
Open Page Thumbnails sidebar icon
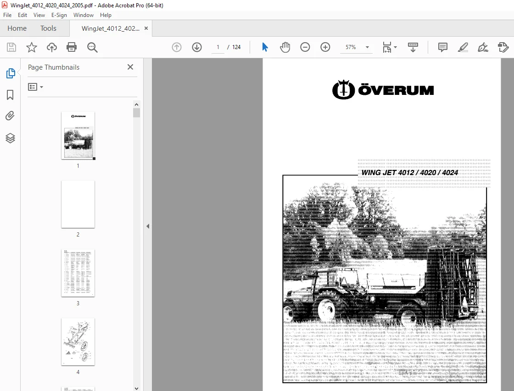pyautogui.click(x=10, y=73)
